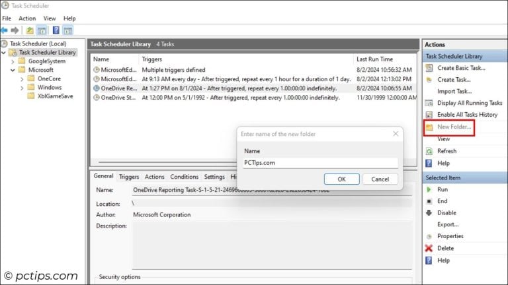Open the Action menu
Screen dimensions: 508x285
click(27, 18)
